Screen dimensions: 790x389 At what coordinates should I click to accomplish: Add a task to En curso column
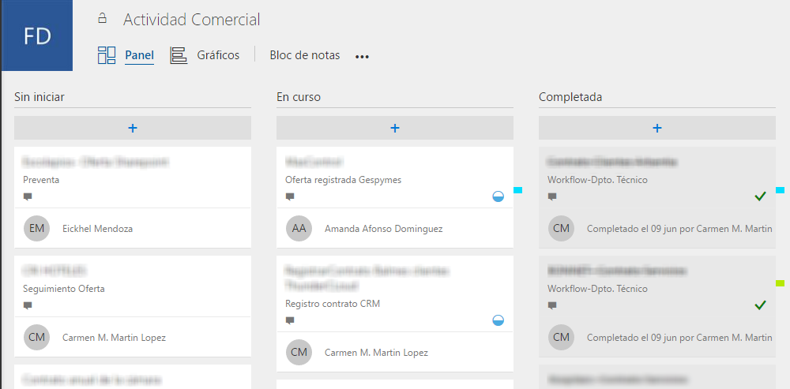pyautogui.click(x=395, y=128)
